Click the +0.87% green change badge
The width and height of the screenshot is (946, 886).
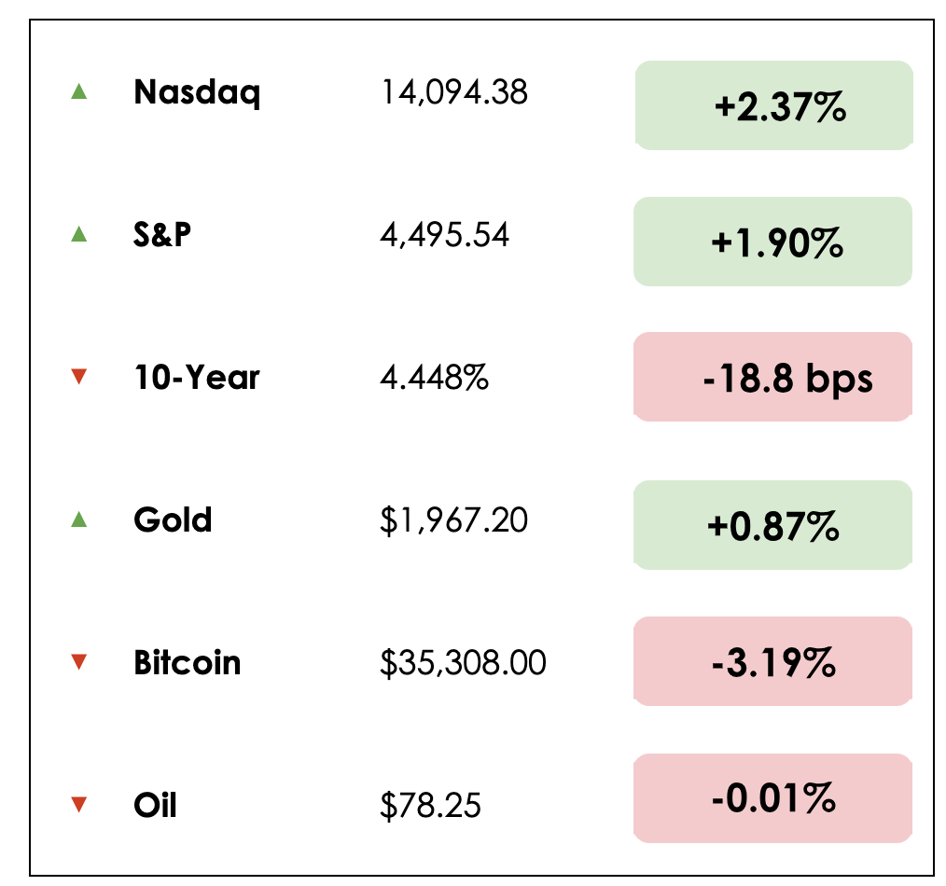pyautogui.click(x=773, y=525)
